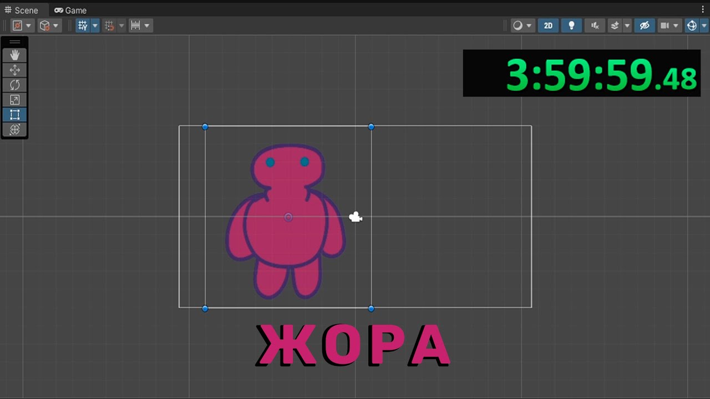The image size is (710, 399).
Task: Click the green 3:59:59.48 timer display
Action: 582,73
